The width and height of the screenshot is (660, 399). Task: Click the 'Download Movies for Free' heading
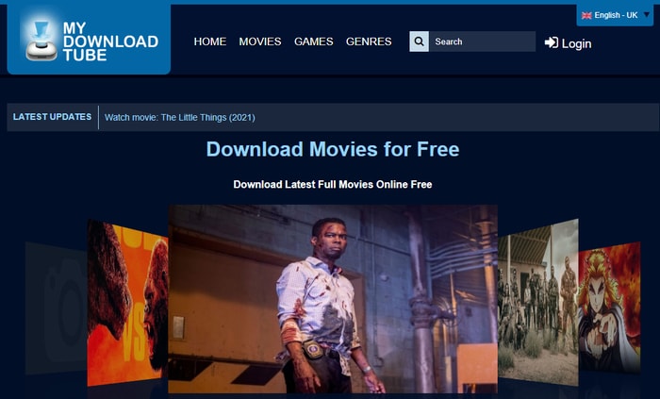333,149
